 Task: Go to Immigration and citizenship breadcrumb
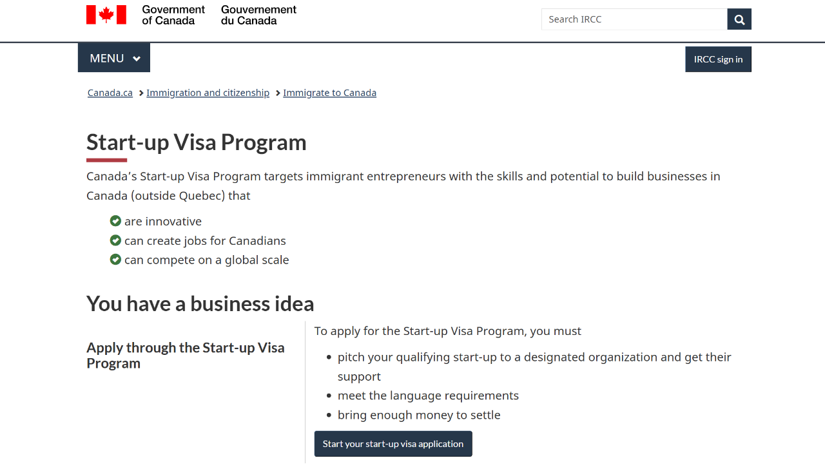[208, 93]
